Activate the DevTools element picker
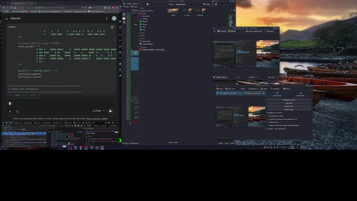The height and width of the screenshot is (201, 357). pos(3,123)
